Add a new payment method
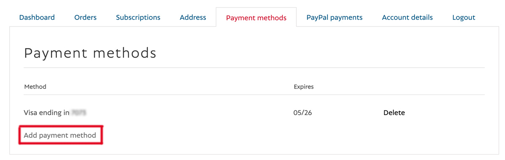 click(60, 135)
